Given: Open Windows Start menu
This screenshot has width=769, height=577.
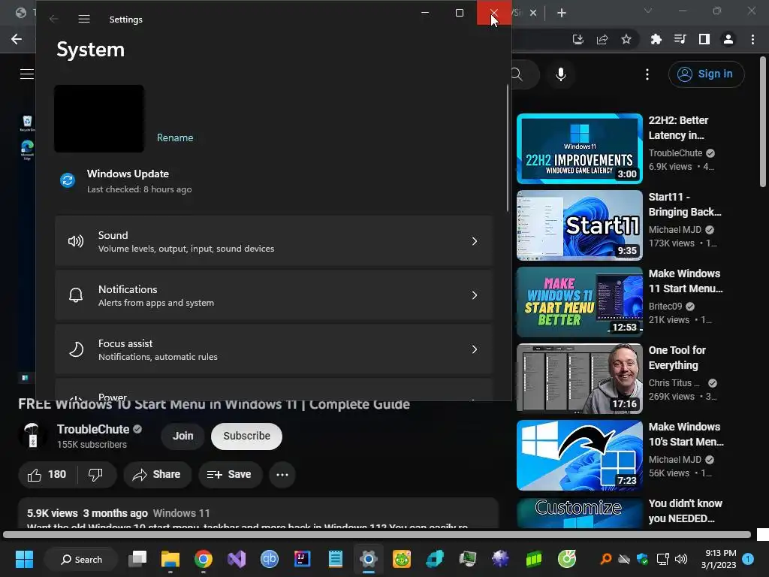Looking at the screenshot, I should 24,559.
